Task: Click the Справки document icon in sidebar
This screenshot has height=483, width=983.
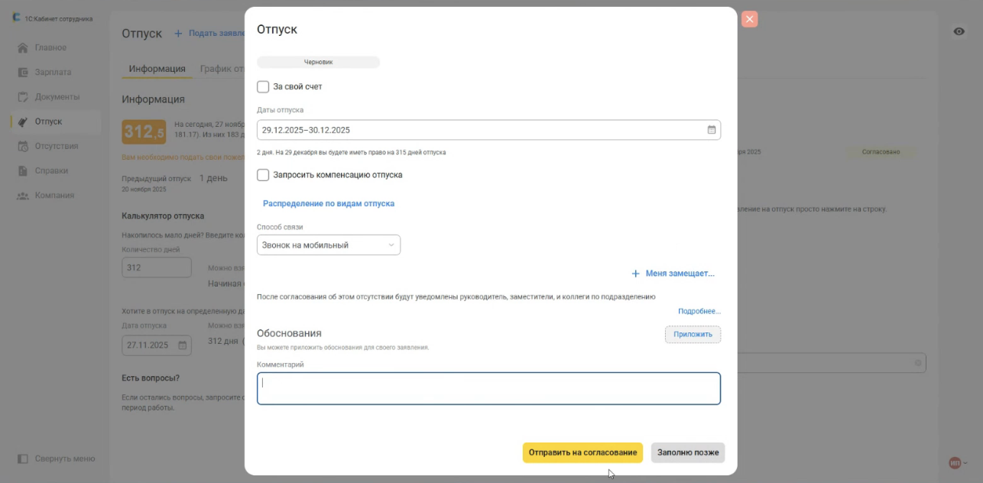Action: (x=23, y=170)
